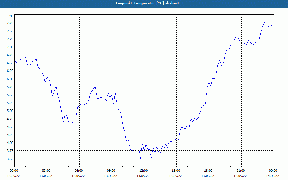The image size is (288, 180).
Task: Click the 18:00 time label
Action: point(209,171)
